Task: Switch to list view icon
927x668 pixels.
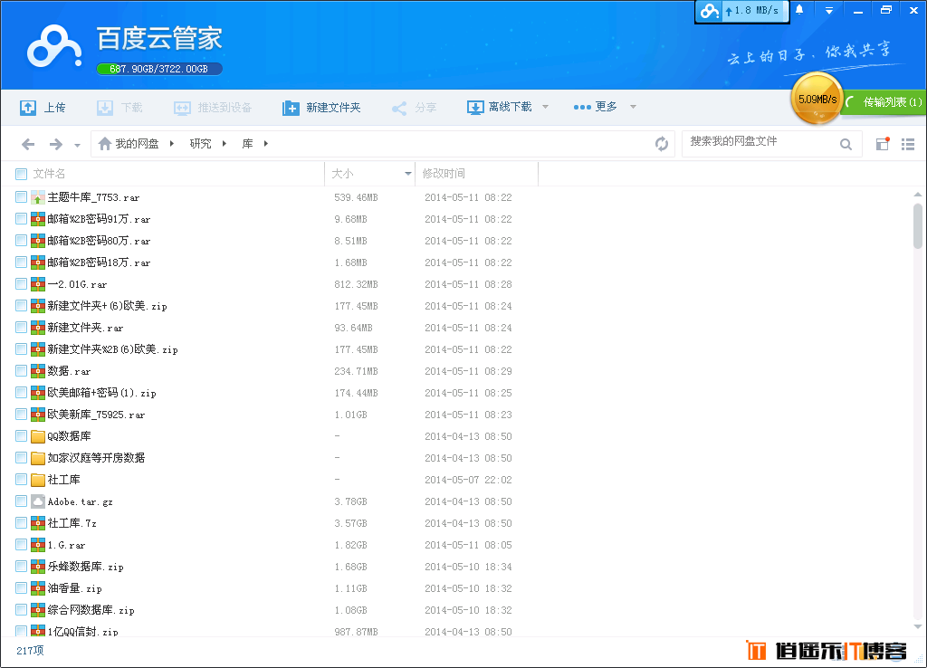Action: click(908, 144)
